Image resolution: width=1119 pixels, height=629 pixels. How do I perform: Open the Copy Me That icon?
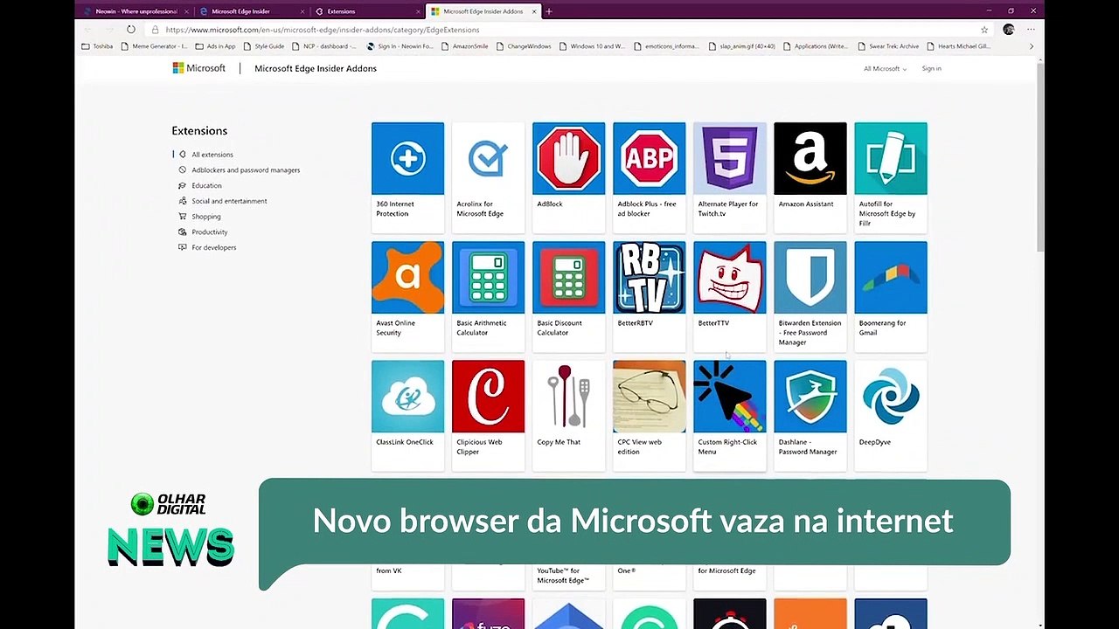(568, 396)
